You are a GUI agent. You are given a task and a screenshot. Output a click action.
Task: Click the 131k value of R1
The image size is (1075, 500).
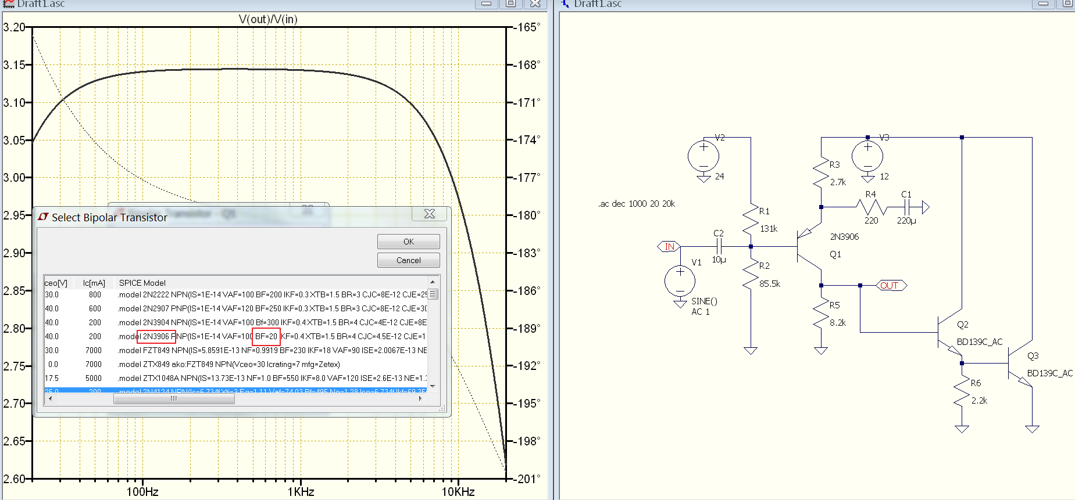[x=769, y=228]
